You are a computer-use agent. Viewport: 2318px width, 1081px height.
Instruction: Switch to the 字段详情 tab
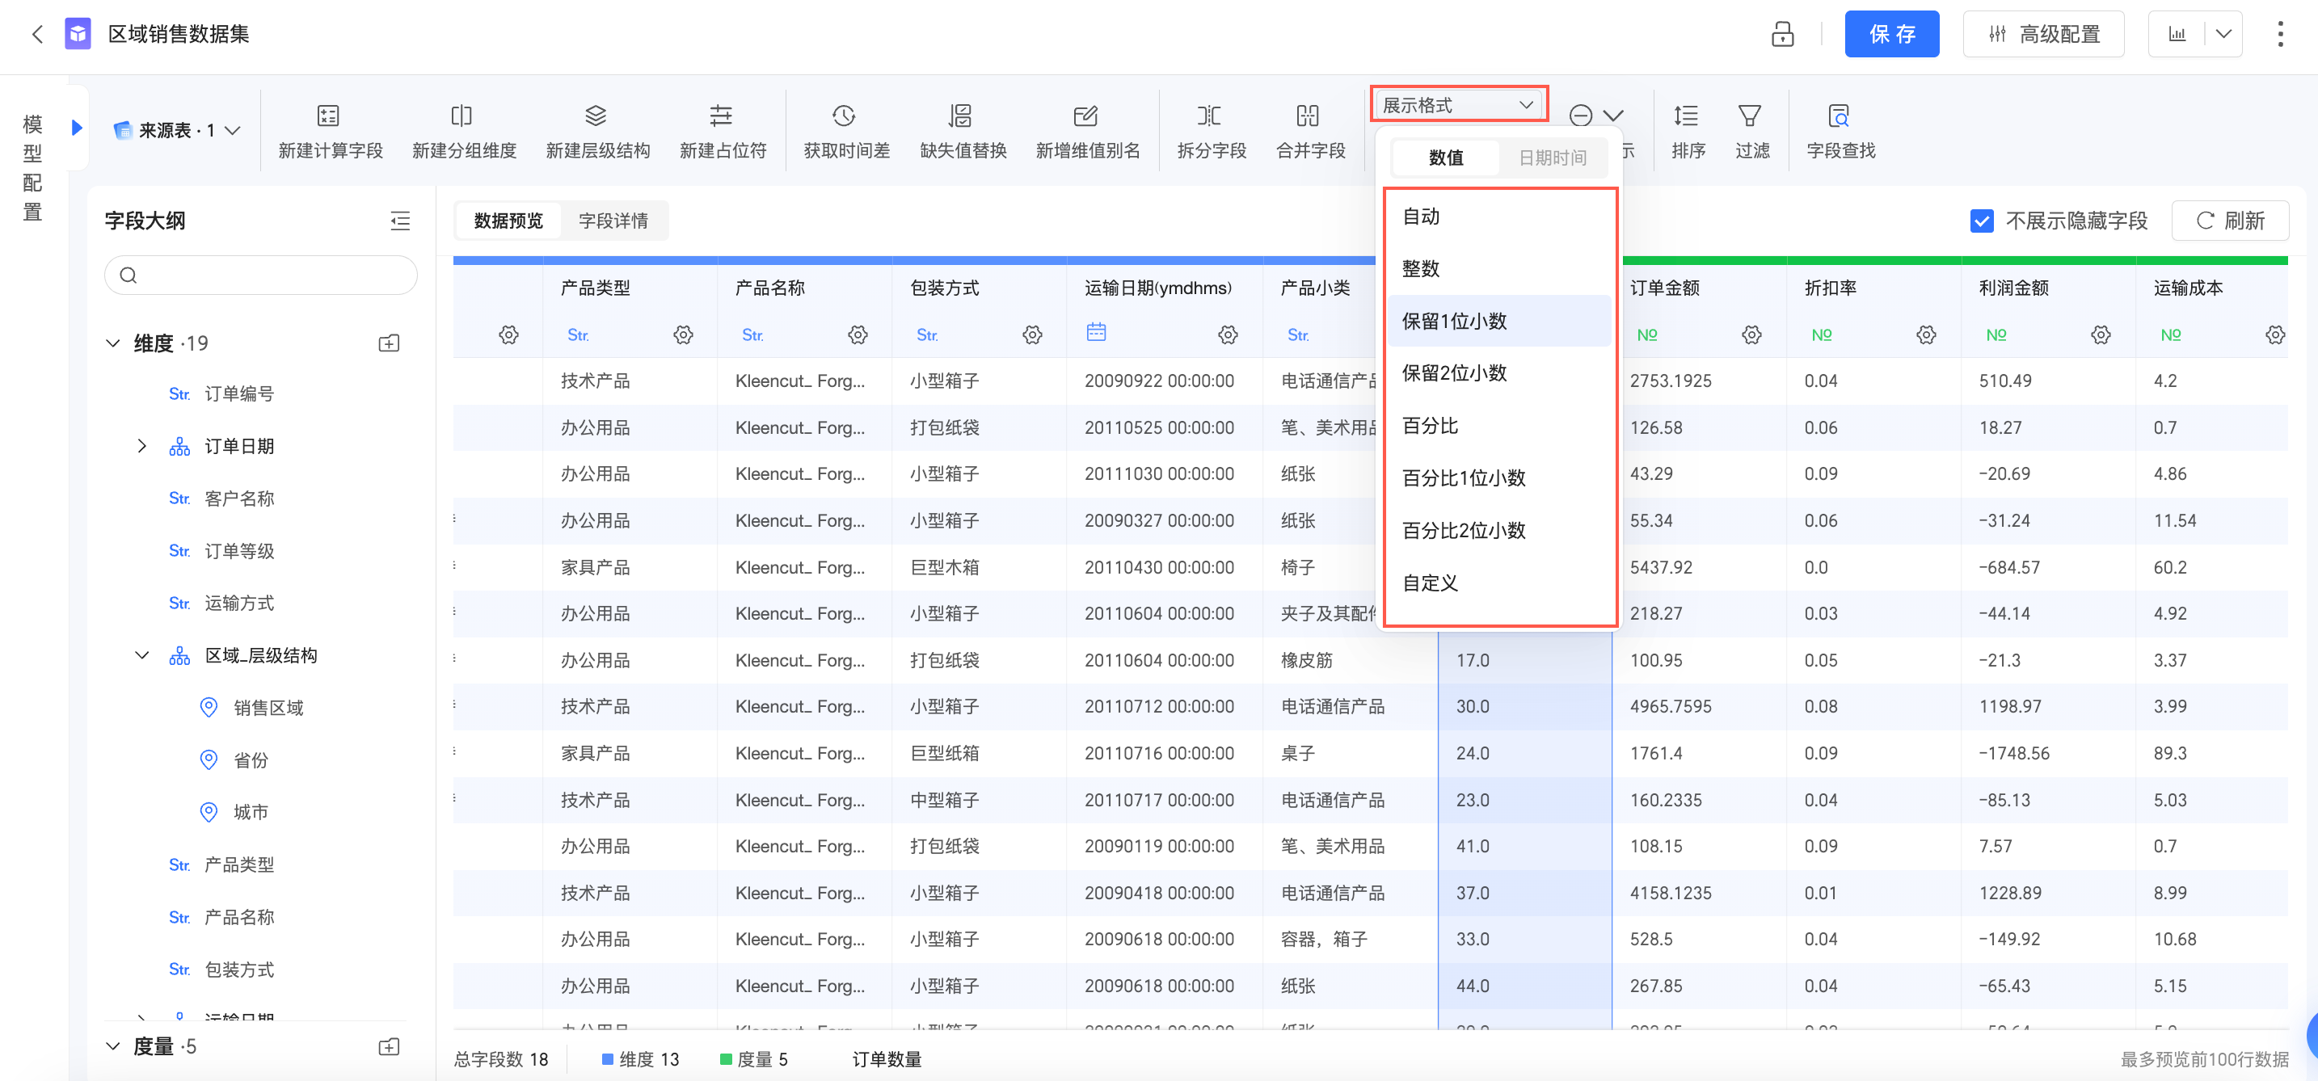(613, 221)
